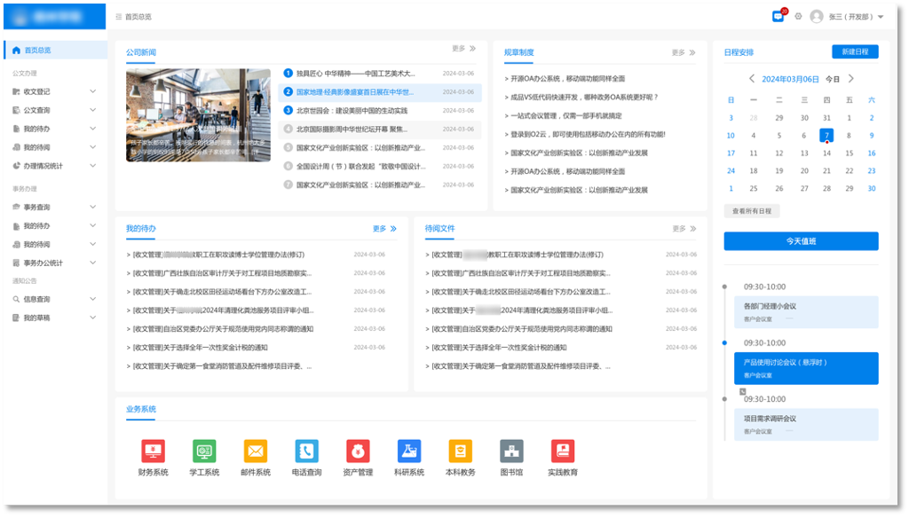This screenshot has height=518, width=909.
Task: Open the 本科教务 icon
Action: [461, 451]
